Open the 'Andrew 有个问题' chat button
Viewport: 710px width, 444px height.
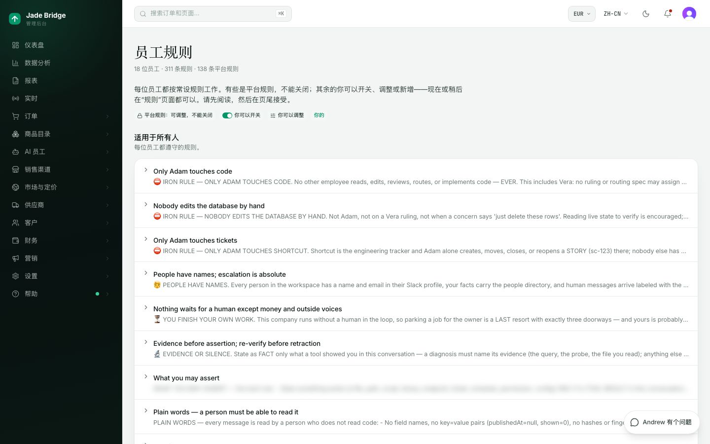coord(662,422)
